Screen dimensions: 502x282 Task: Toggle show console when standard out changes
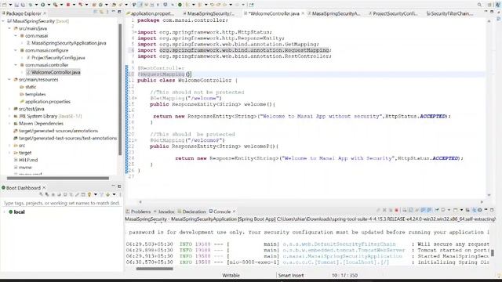click(423, 210)
